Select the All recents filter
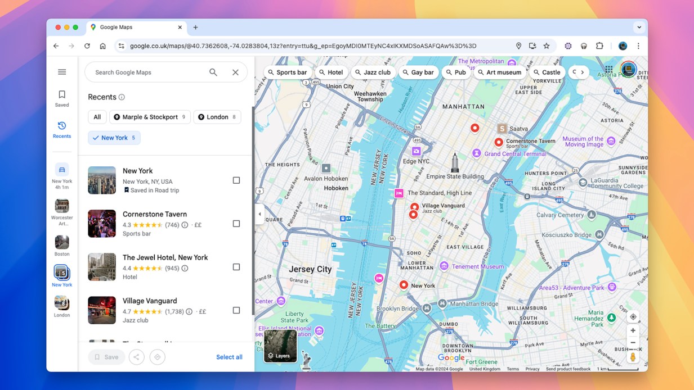Viewport: 694px width, 390px height. (x=97, y=116)
